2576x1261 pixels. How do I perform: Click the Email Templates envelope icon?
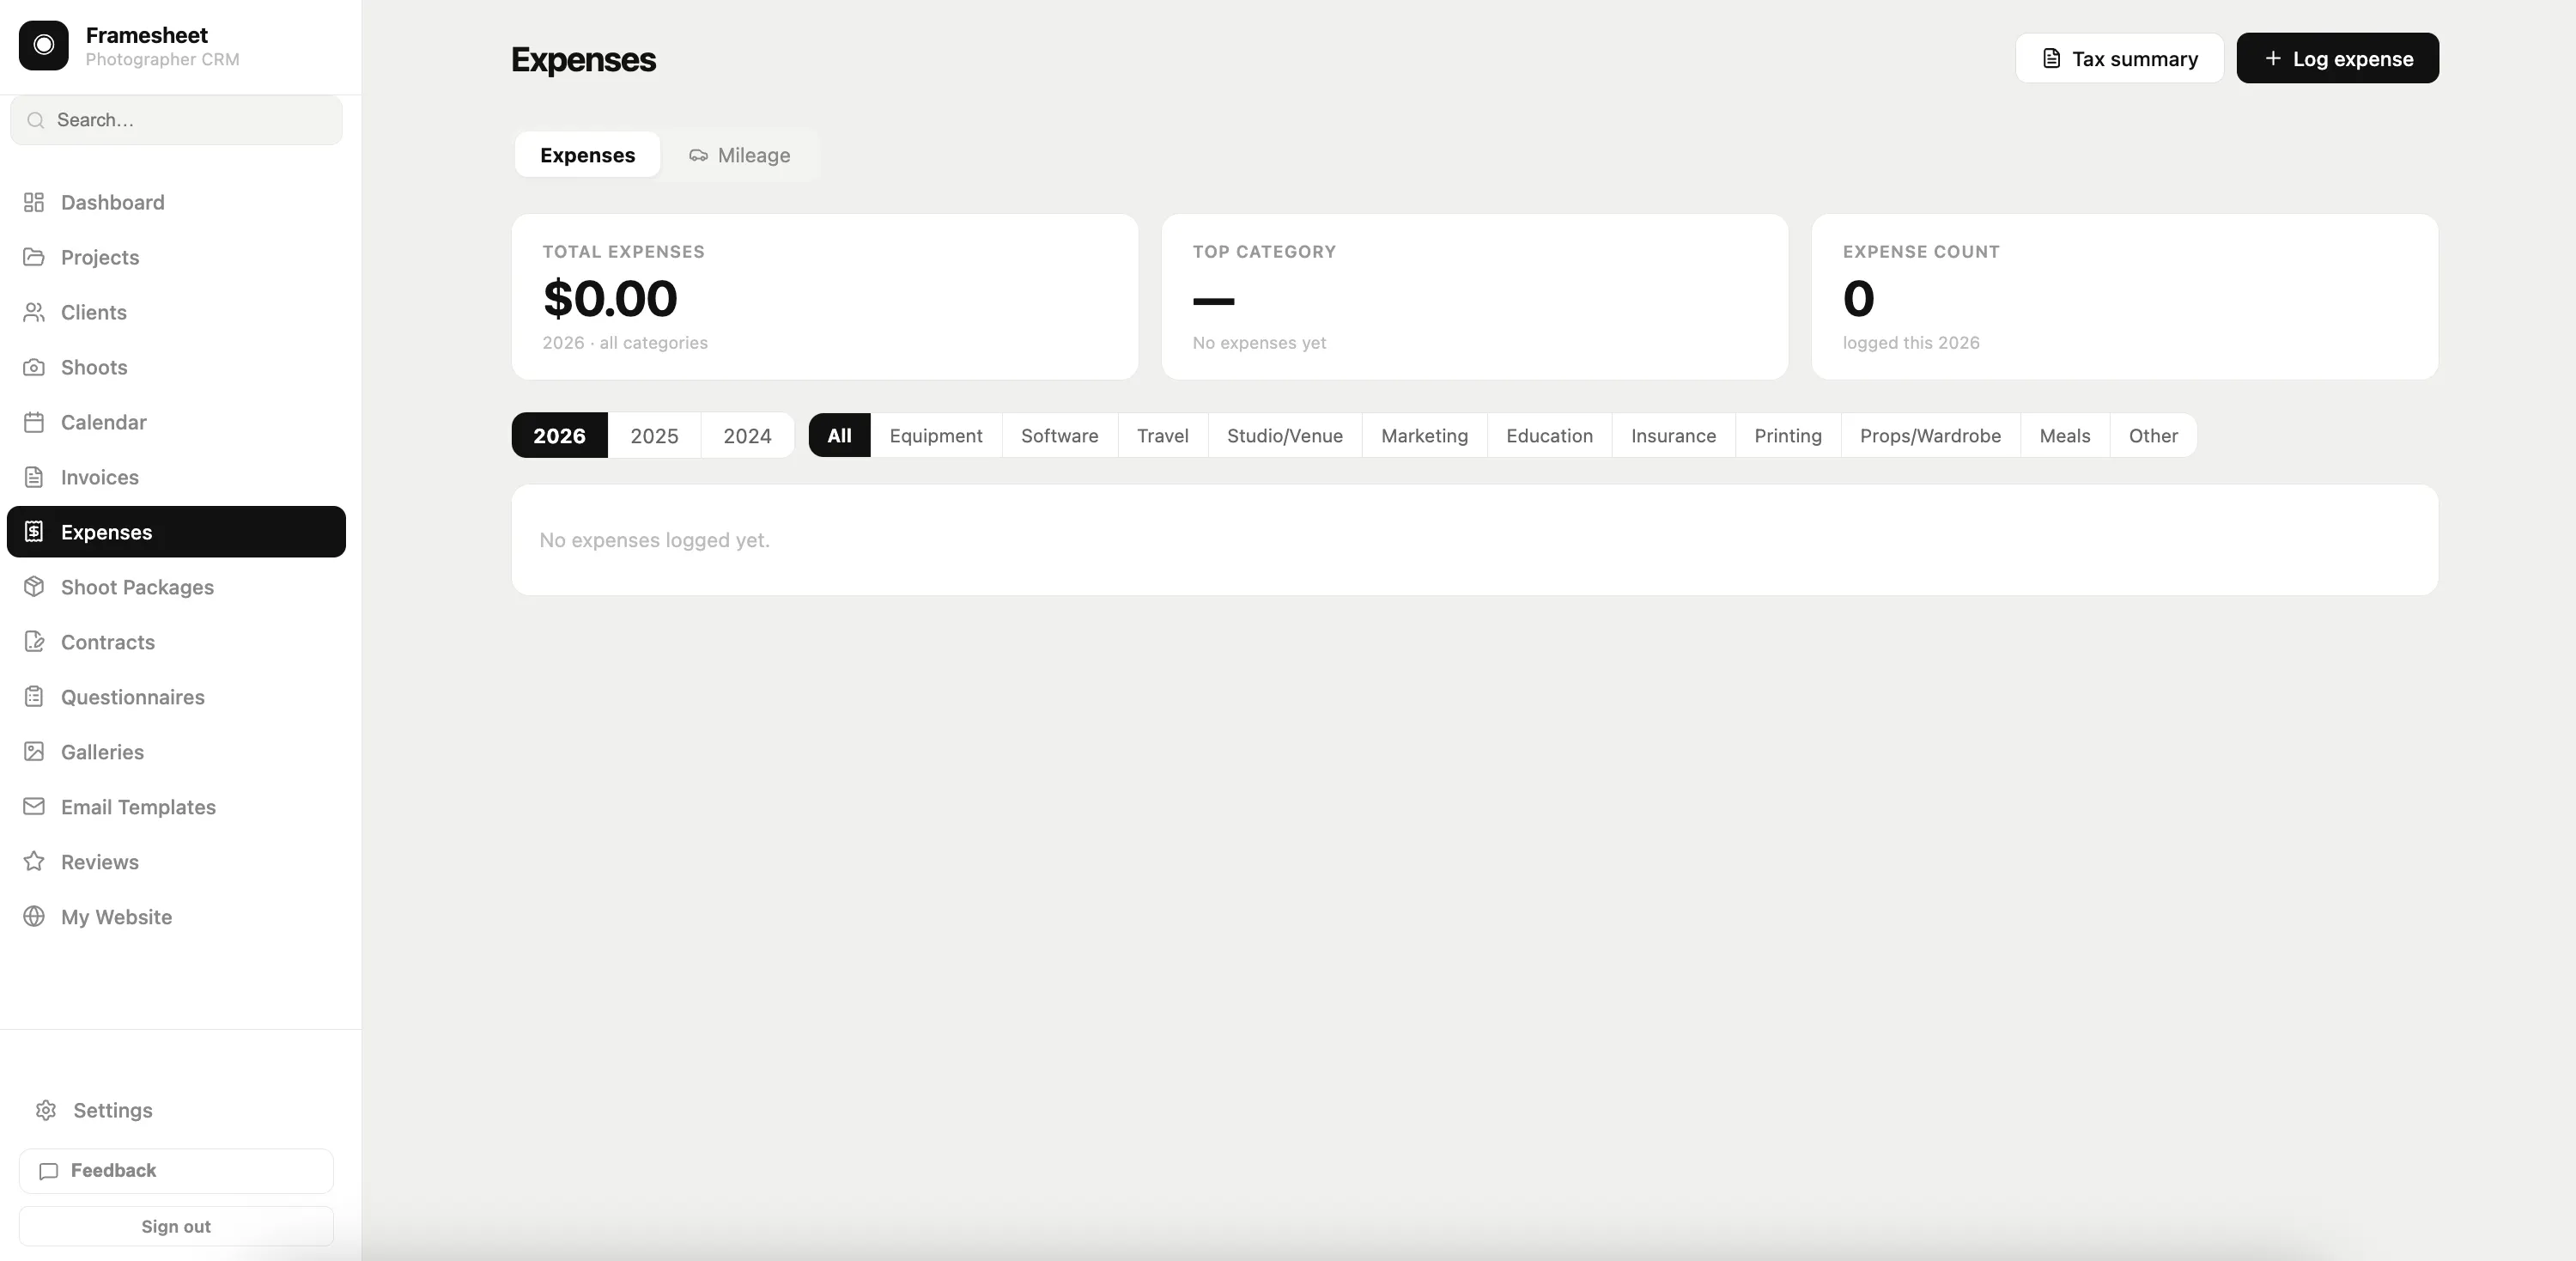click(34, 806)
